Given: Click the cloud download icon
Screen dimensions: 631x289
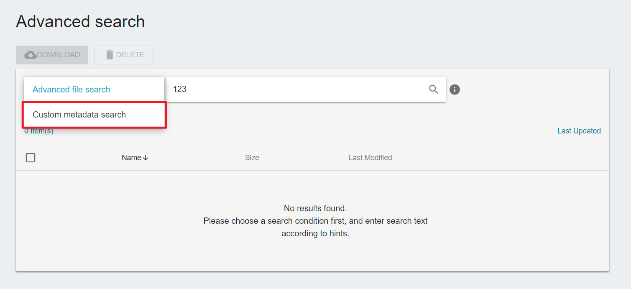Looking at the screenshot, I should pyautogui.click(x=31, y=55).
